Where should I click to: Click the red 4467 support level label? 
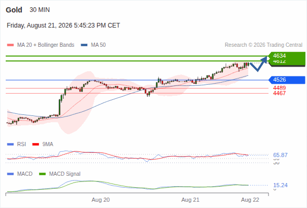pos(279,93)
